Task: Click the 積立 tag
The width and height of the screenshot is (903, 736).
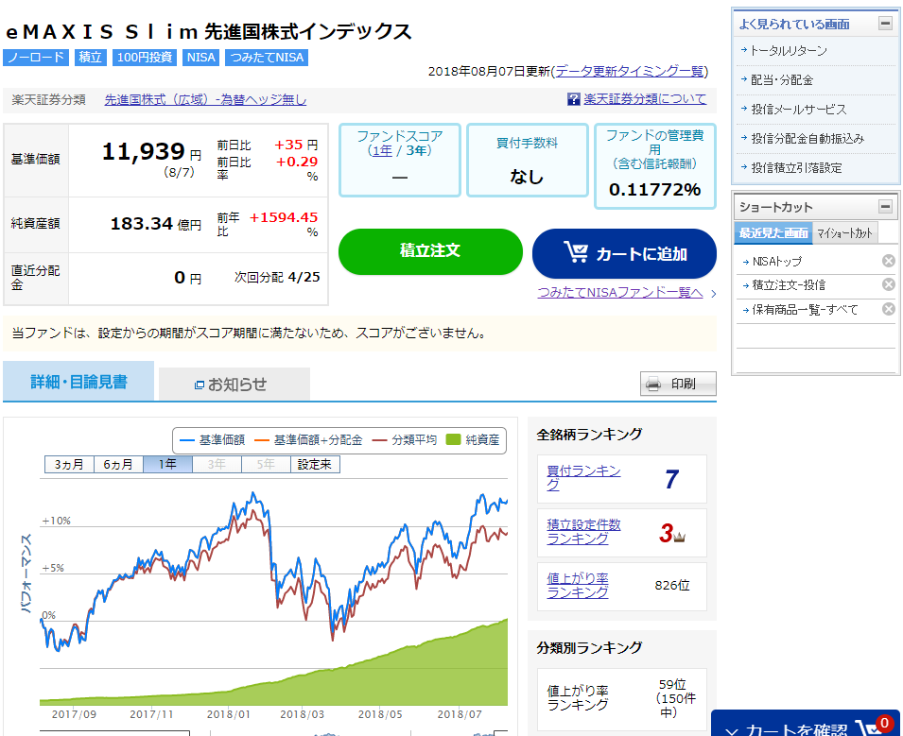Action: tap(91, 58)
